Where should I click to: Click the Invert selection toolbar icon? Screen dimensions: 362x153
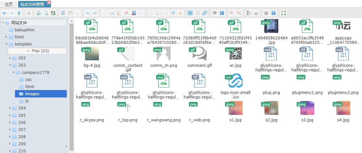[x=205, y=13]
